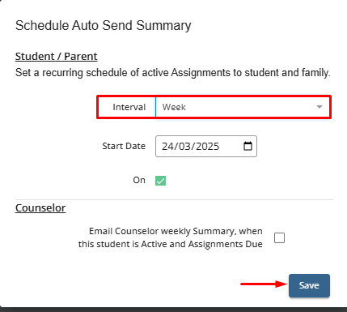The width and height of the screenshot is (347, 312).
Task: Click the Interval field label
Action: (129, 107)
